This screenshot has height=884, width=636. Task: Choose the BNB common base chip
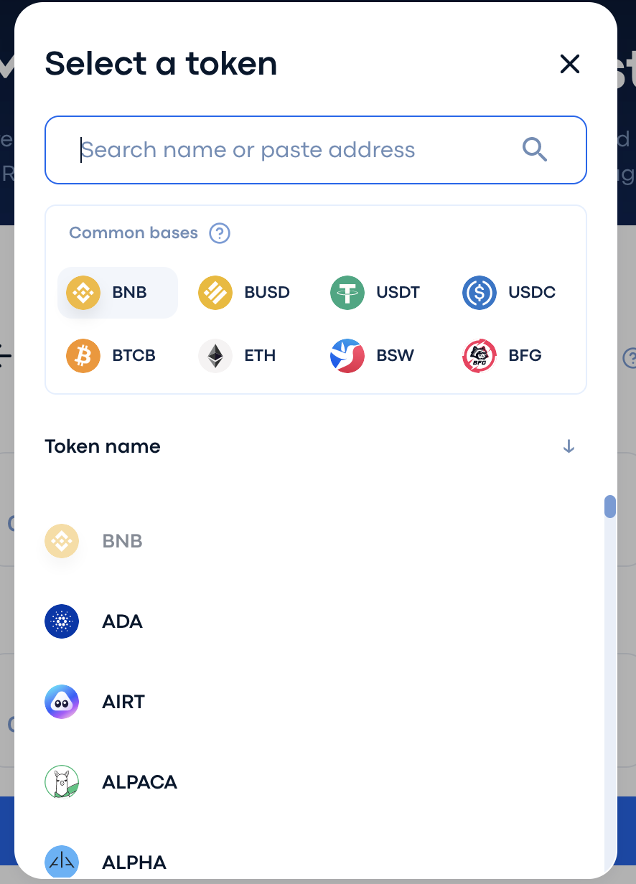[x=118, y=293]
